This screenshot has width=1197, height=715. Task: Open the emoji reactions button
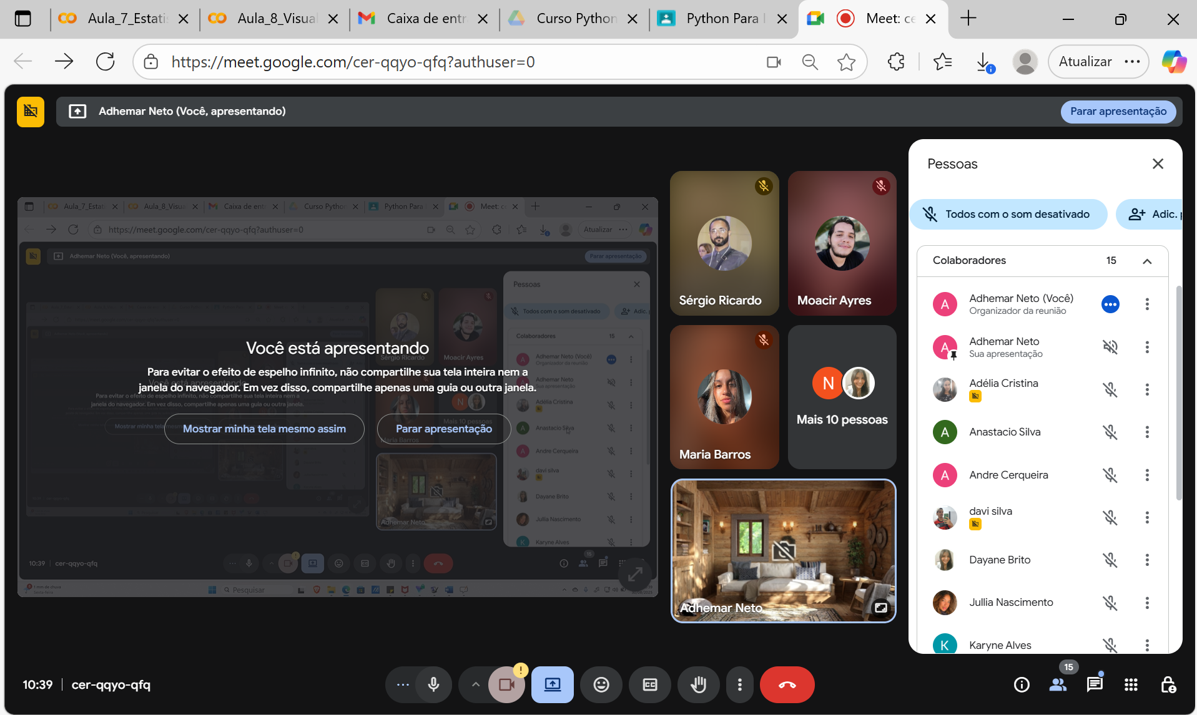click(x=601, y=685)
